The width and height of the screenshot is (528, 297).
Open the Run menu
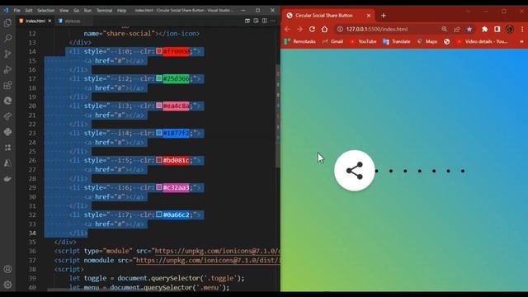(87, 11)
